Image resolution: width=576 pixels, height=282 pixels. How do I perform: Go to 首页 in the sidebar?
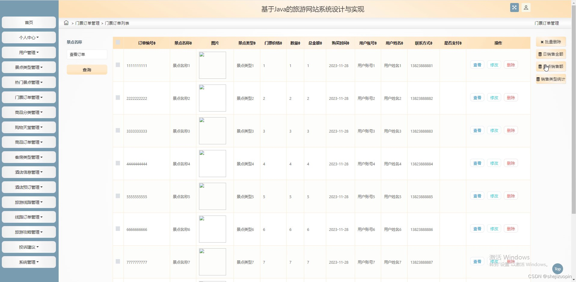coord(29,23)
